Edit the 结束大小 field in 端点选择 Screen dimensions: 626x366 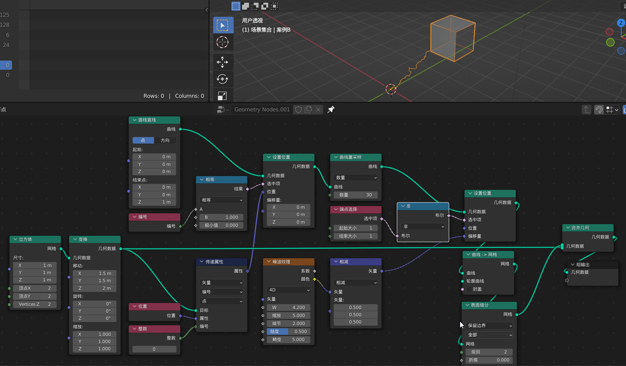[355, 236]
